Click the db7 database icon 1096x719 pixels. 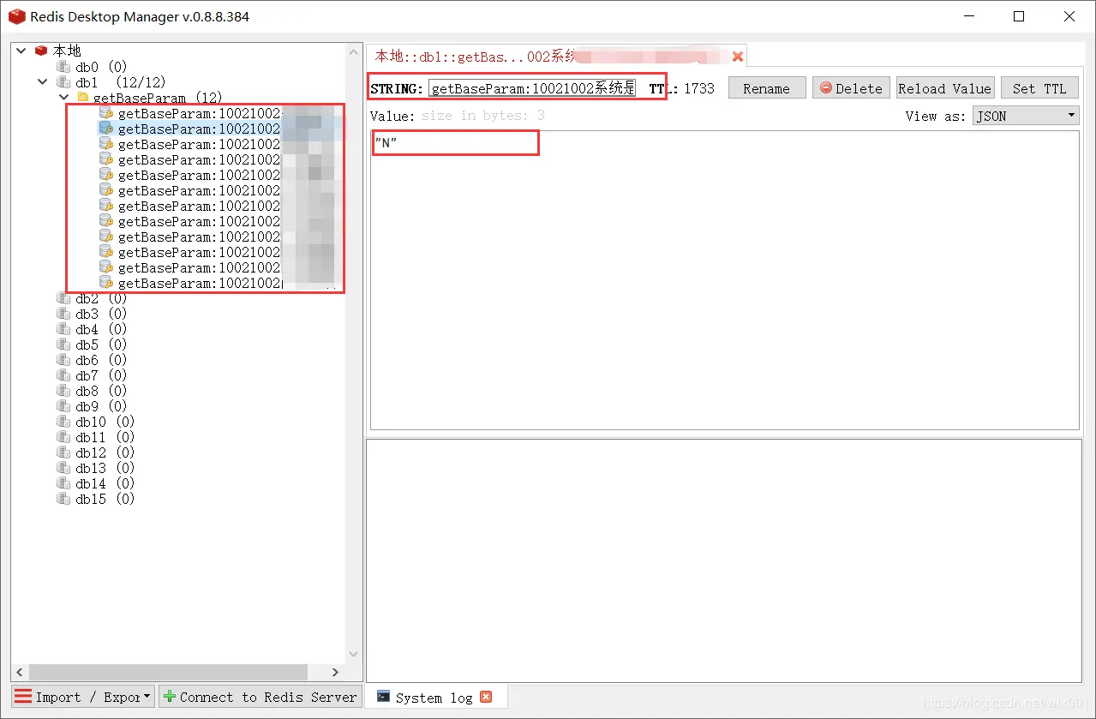click(x=63, y=375)
